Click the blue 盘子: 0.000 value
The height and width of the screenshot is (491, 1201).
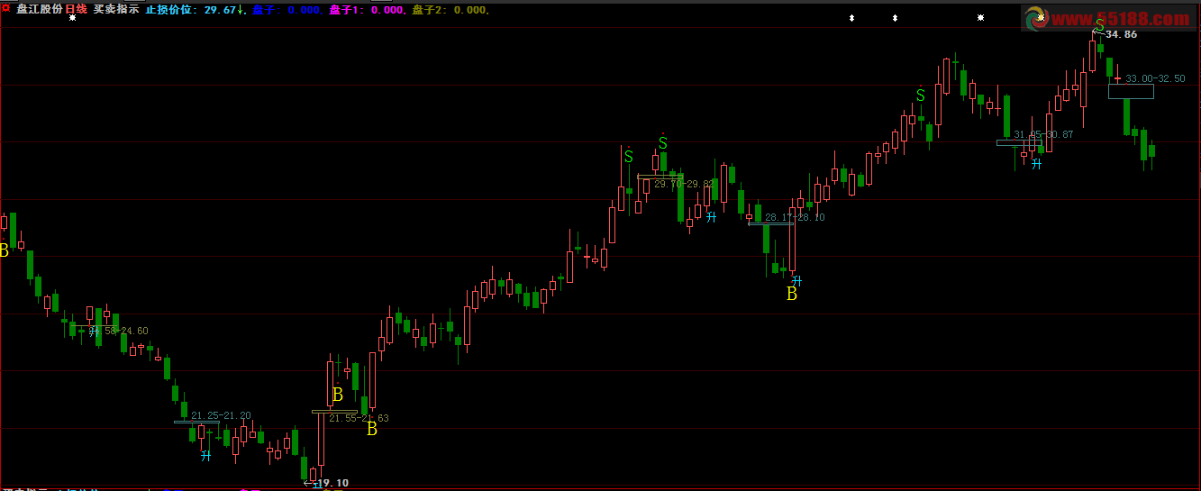287,10
